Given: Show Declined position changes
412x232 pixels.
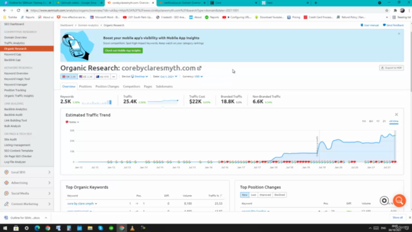Looking at the screenshot, I should click(x=279, y=195).
